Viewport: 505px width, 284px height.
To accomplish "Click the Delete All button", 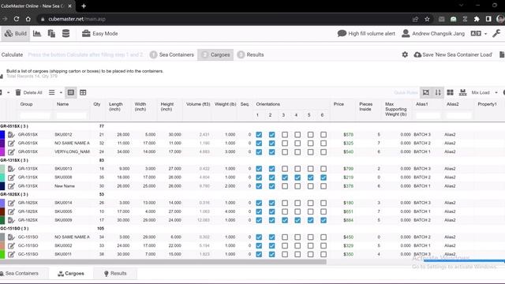I will pos(28,93).
